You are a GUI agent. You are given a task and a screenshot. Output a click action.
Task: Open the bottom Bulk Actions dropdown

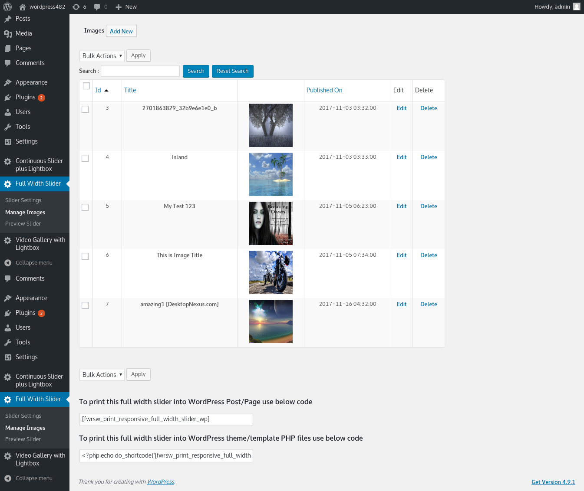pos(102,374)
